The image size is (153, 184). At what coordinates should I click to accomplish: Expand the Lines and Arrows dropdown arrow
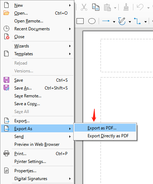pos(114,22)
